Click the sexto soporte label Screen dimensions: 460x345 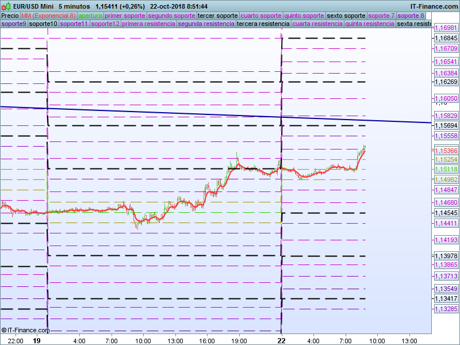coord(346,16)
